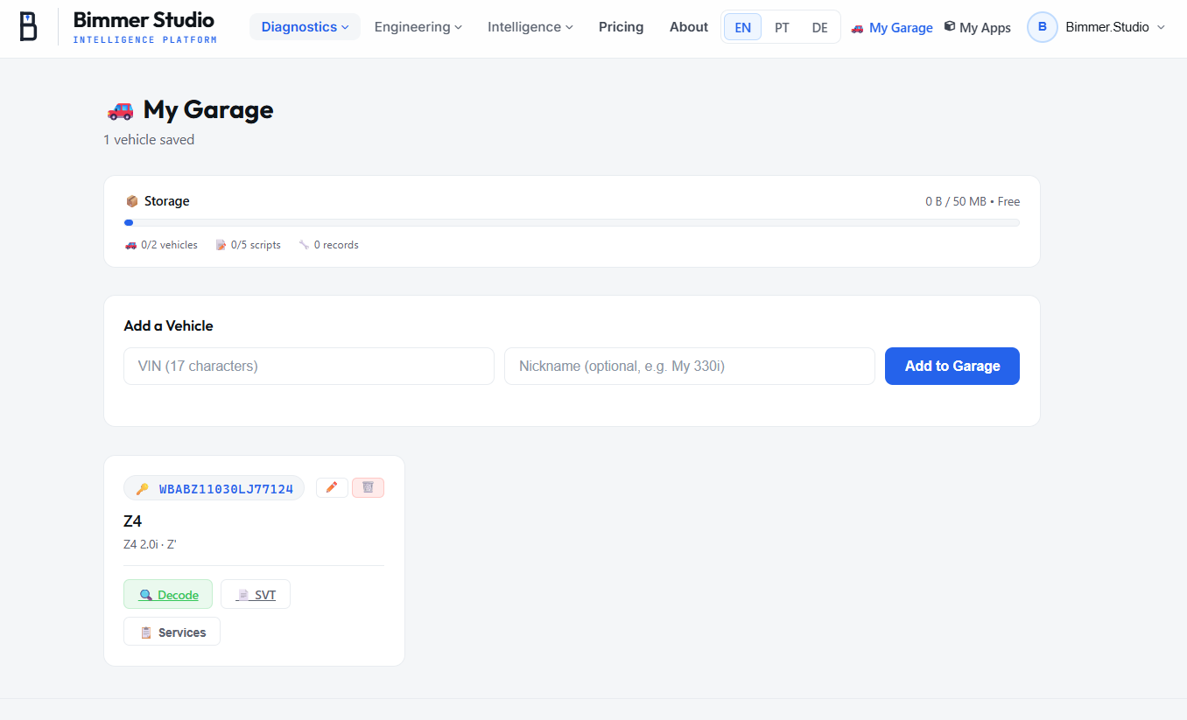Click the key icon beside the VIN

[142, 489]
